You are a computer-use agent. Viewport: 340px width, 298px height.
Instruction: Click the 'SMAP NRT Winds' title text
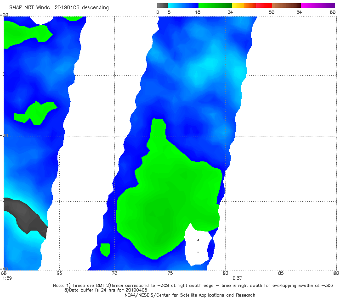coord(29,7)
